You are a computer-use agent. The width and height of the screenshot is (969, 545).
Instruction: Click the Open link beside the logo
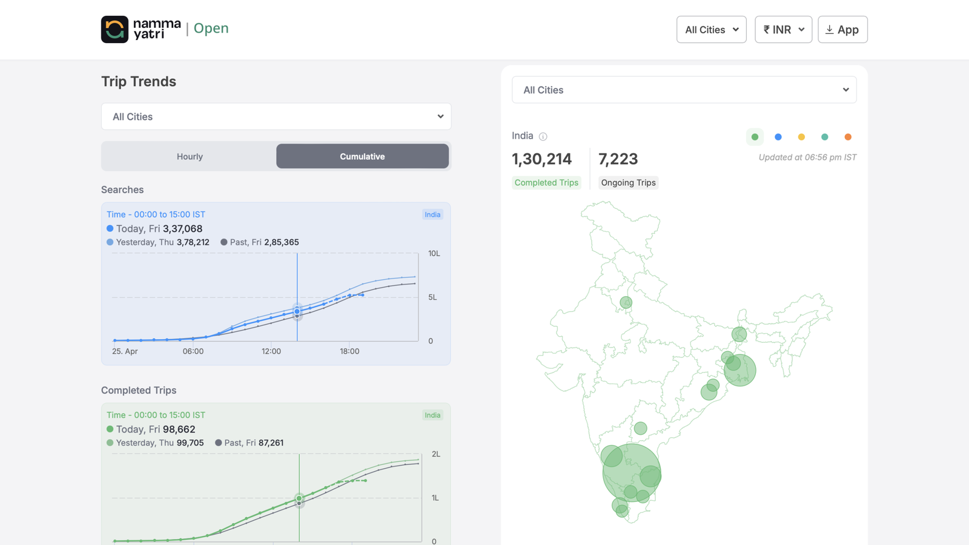coord(211,28)
